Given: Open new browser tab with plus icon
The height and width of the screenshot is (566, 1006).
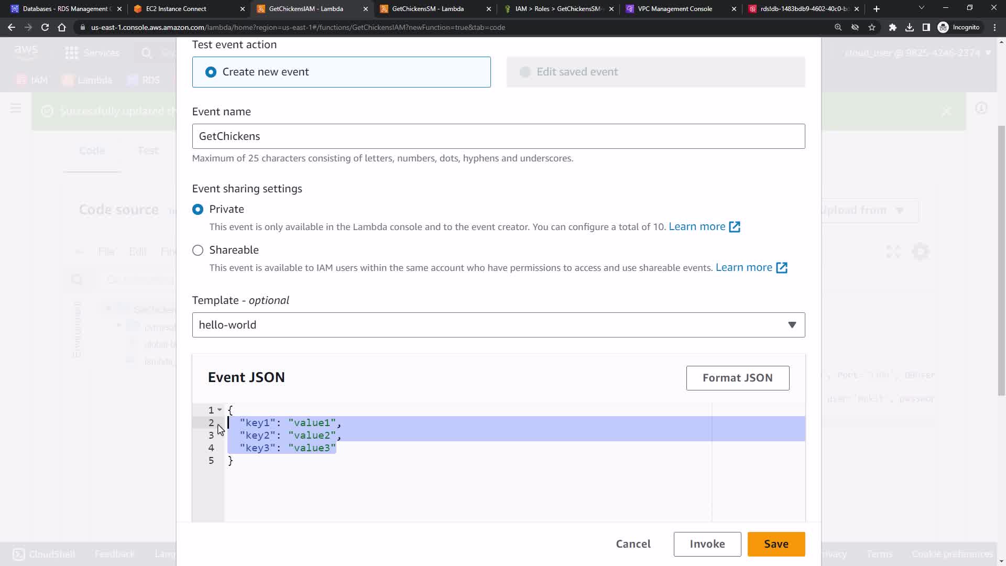Looking at the screenshot, I should 877,9.
